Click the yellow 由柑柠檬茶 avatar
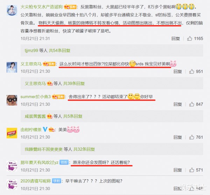 point(12,133)
